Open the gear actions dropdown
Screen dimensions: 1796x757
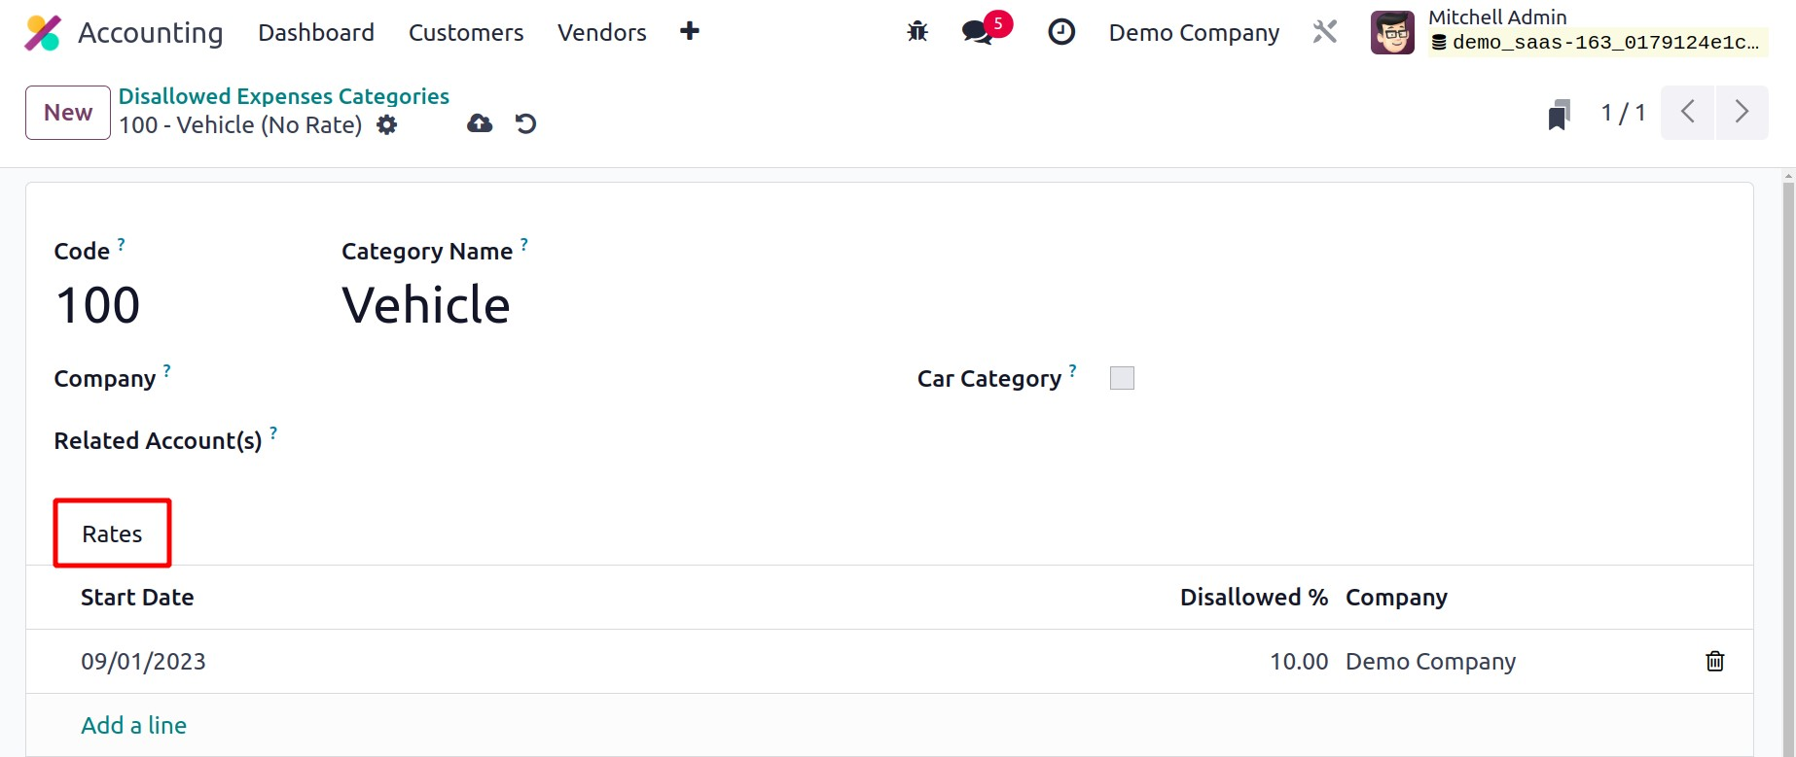tap(387, 125)
